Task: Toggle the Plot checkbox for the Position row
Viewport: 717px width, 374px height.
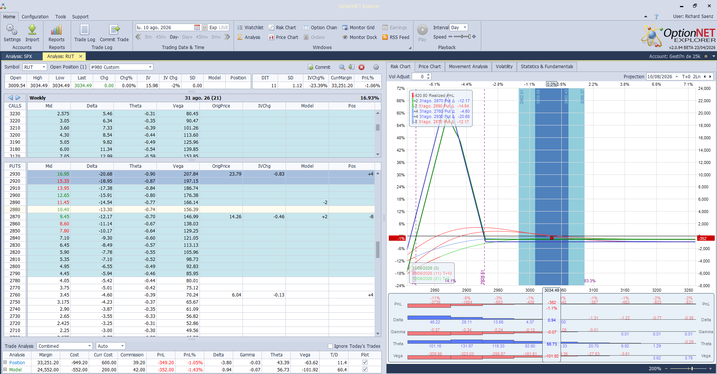Action: coord(365,362)
